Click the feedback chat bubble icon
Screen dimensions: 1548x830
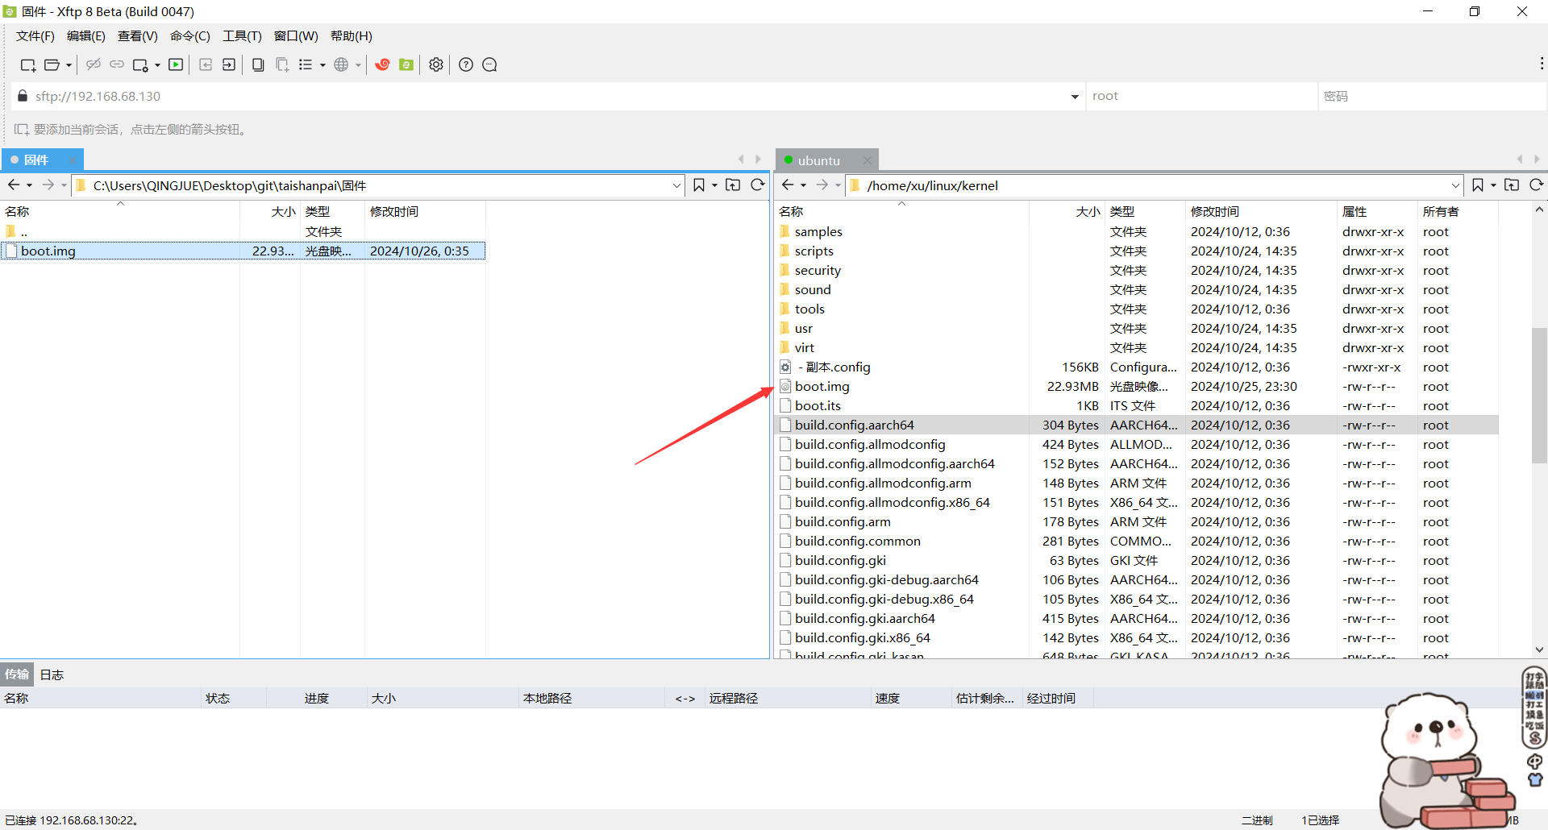pyautogui.click(x=489, y=65)
